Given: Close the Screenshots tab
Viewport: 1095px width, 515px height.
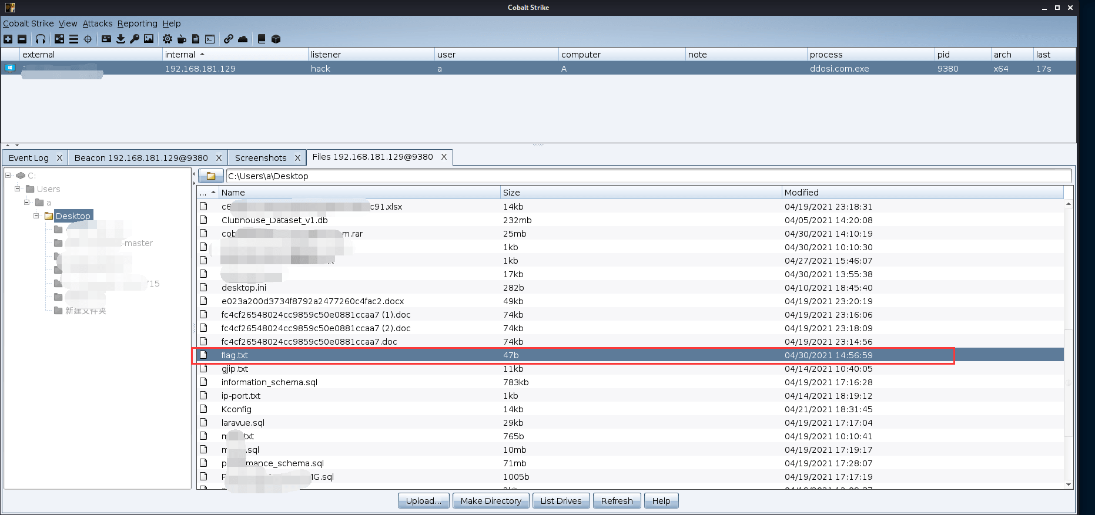Looking at the screenshot, I should tap(297, 157).
